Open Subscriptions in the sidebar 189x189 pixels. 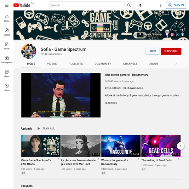point(7,60)
